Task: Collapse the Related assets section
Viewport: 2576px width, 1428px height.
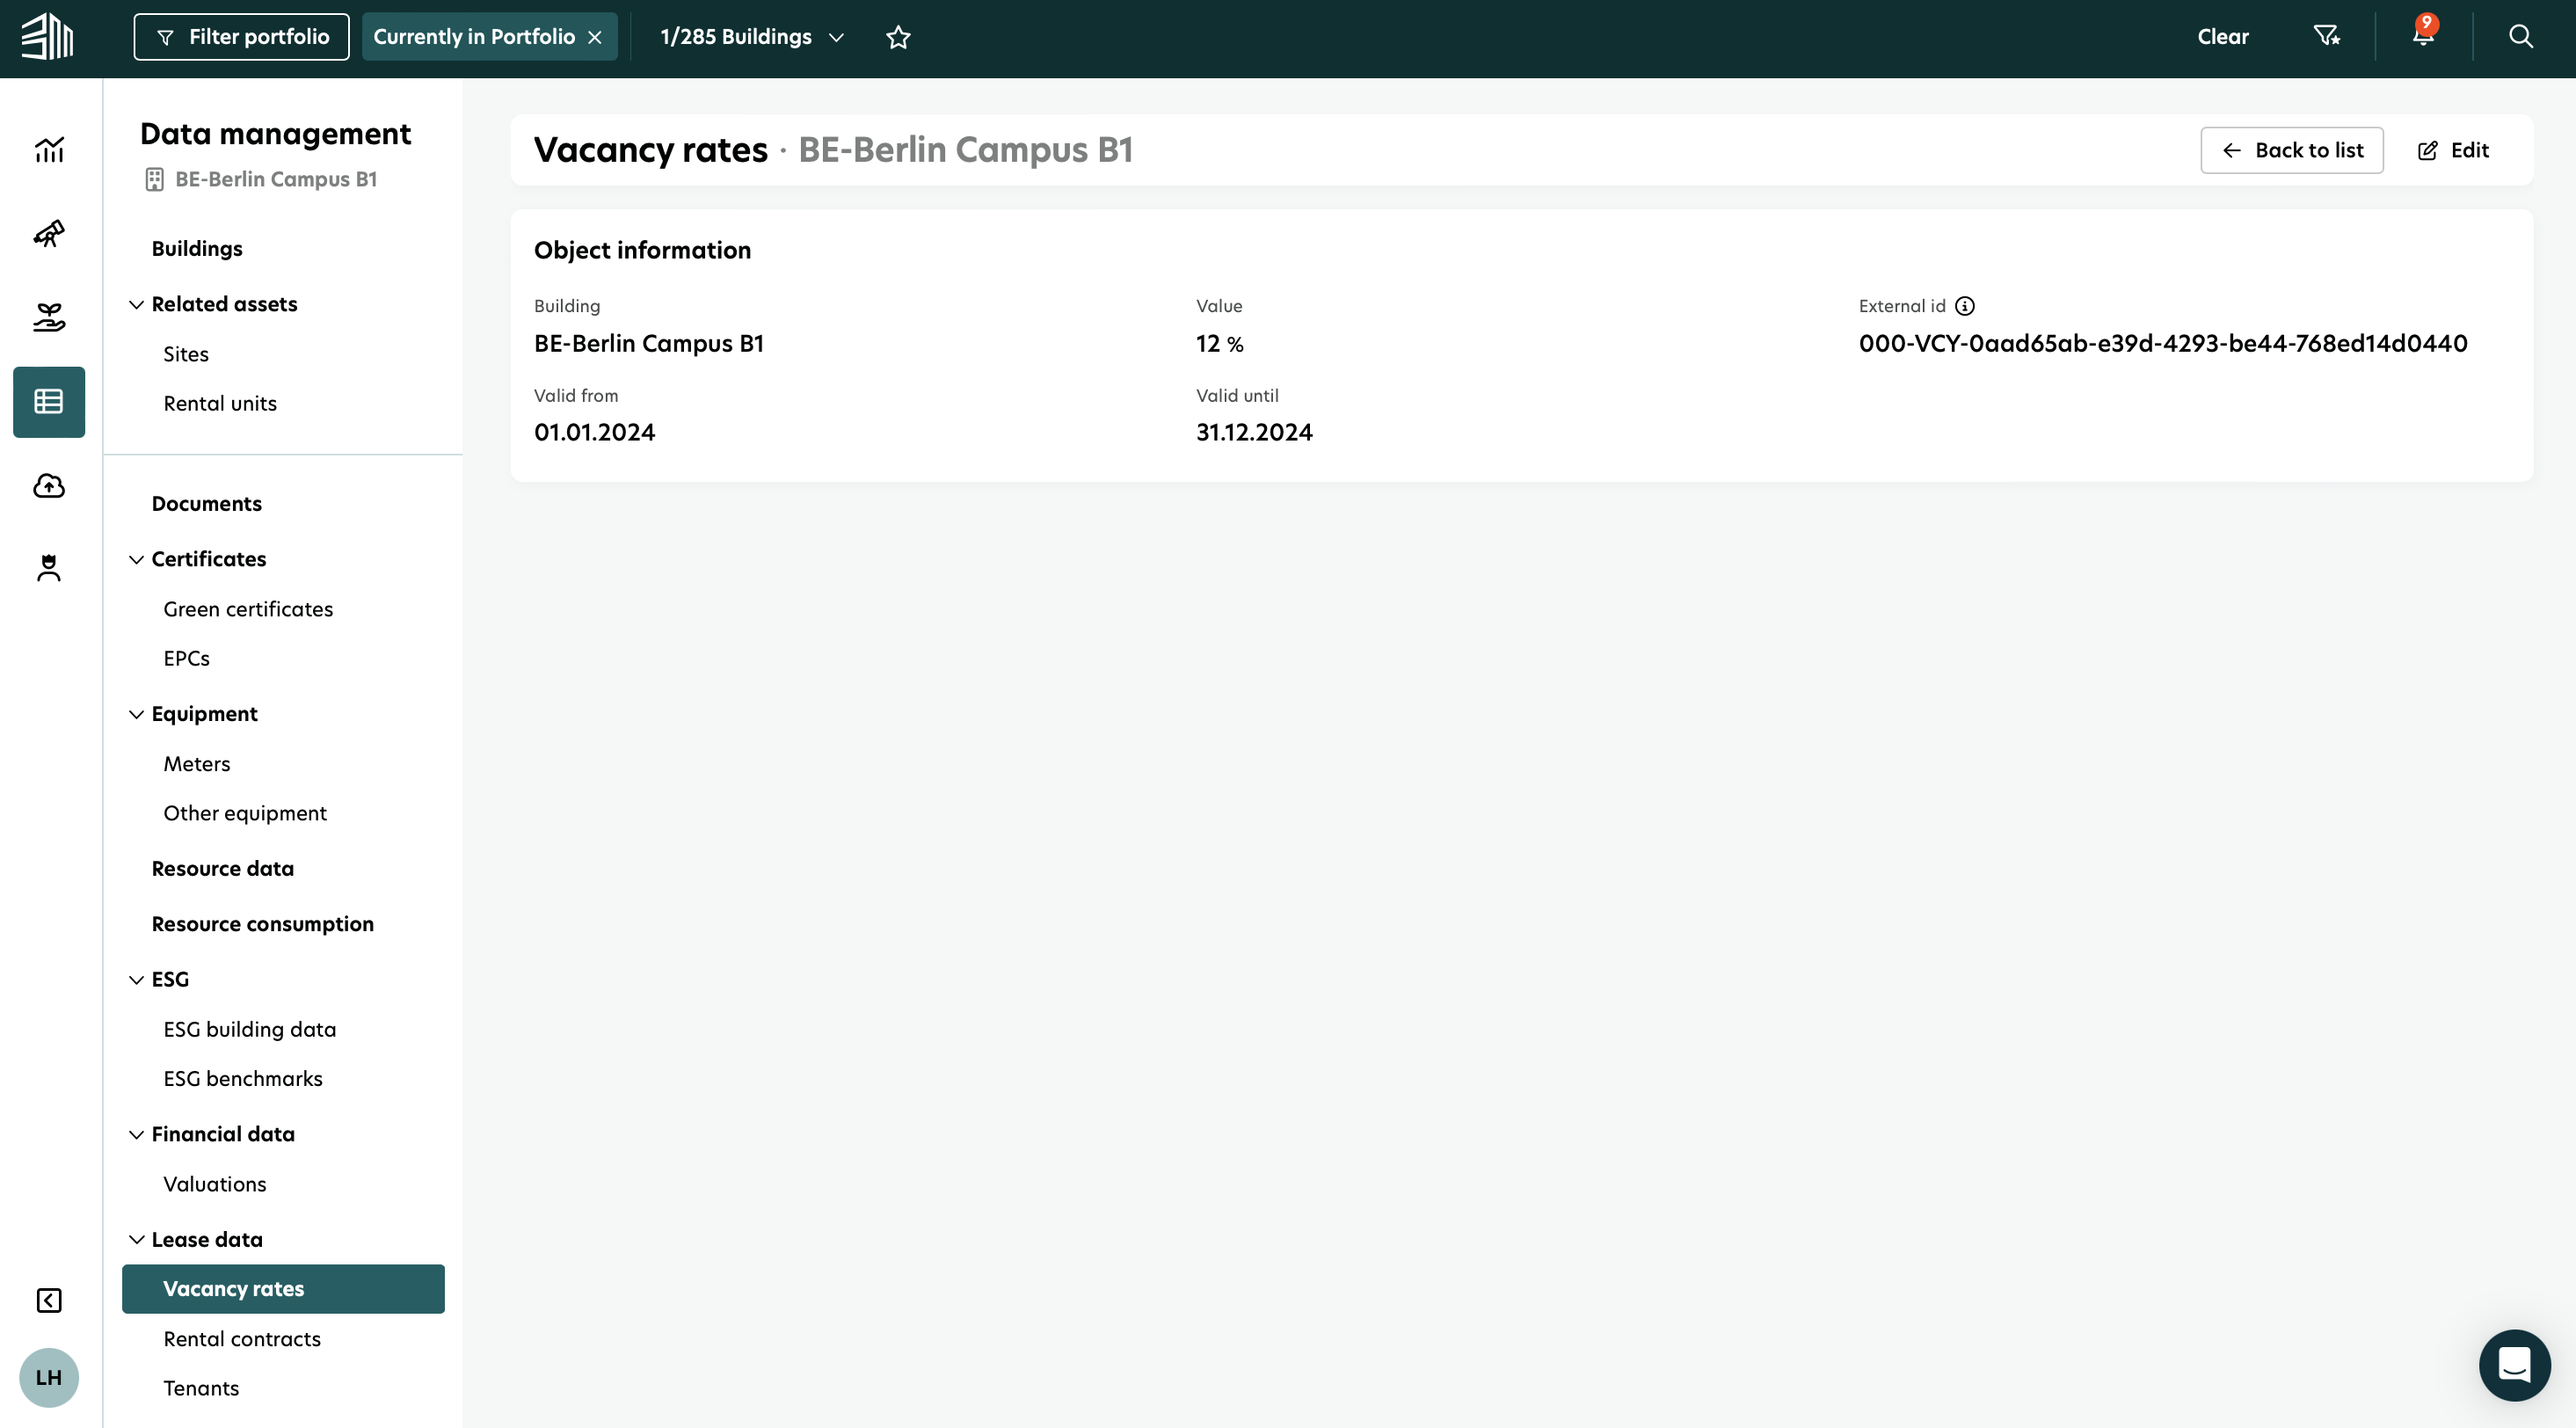Action: tap(137, 304)
